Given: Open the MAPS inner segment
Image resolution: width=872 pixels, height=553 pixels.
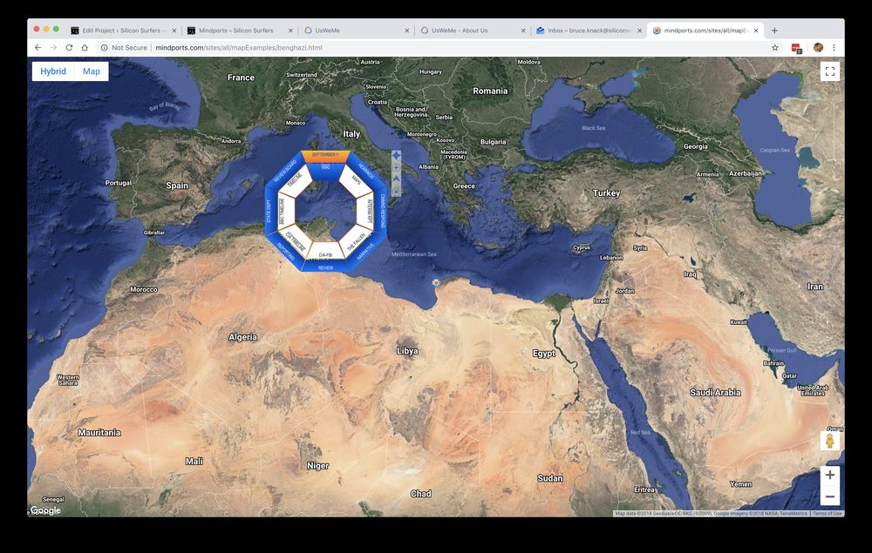Looking at the screenshot, I should pos(356,181).
